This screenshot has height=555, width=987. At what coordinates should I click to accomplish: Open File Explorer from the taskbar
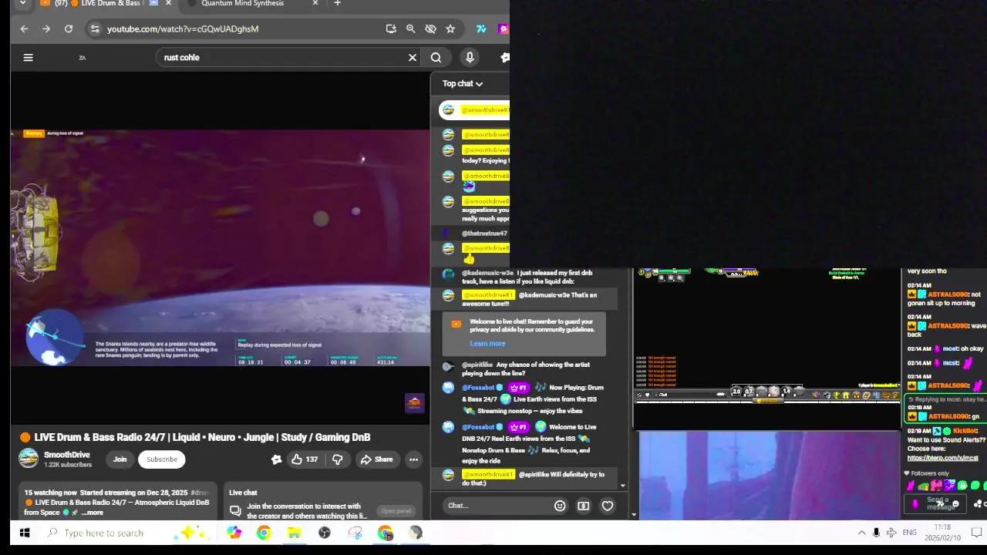(x=294, y=533)
